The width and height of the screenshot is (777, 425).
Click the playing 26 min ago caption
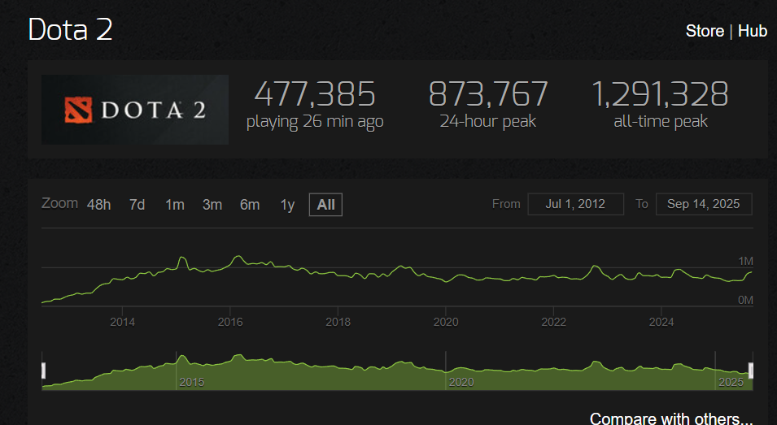point(315,121)
